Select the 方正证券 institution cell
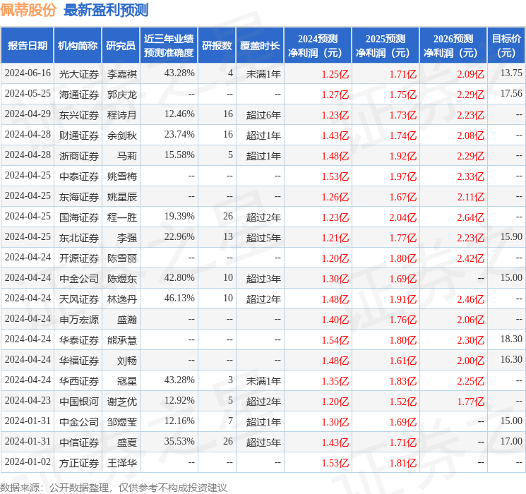The width and height of the screenshot is (526, 494). click(79, 462)
